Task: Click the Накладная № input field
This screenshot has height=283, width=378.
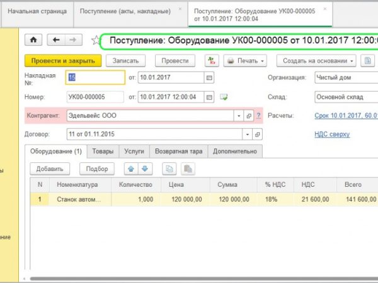Action: click(x=95, y=78)
